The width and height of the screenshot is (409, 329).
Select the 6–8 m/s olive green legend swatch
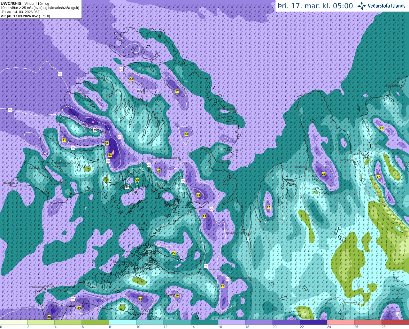[x=96, y=322]
